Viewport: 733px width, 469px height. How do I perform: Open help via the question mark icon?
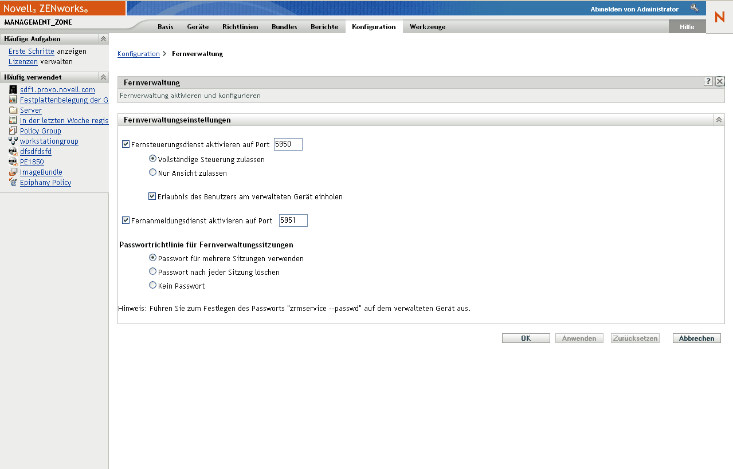click(x=708, y=81)
